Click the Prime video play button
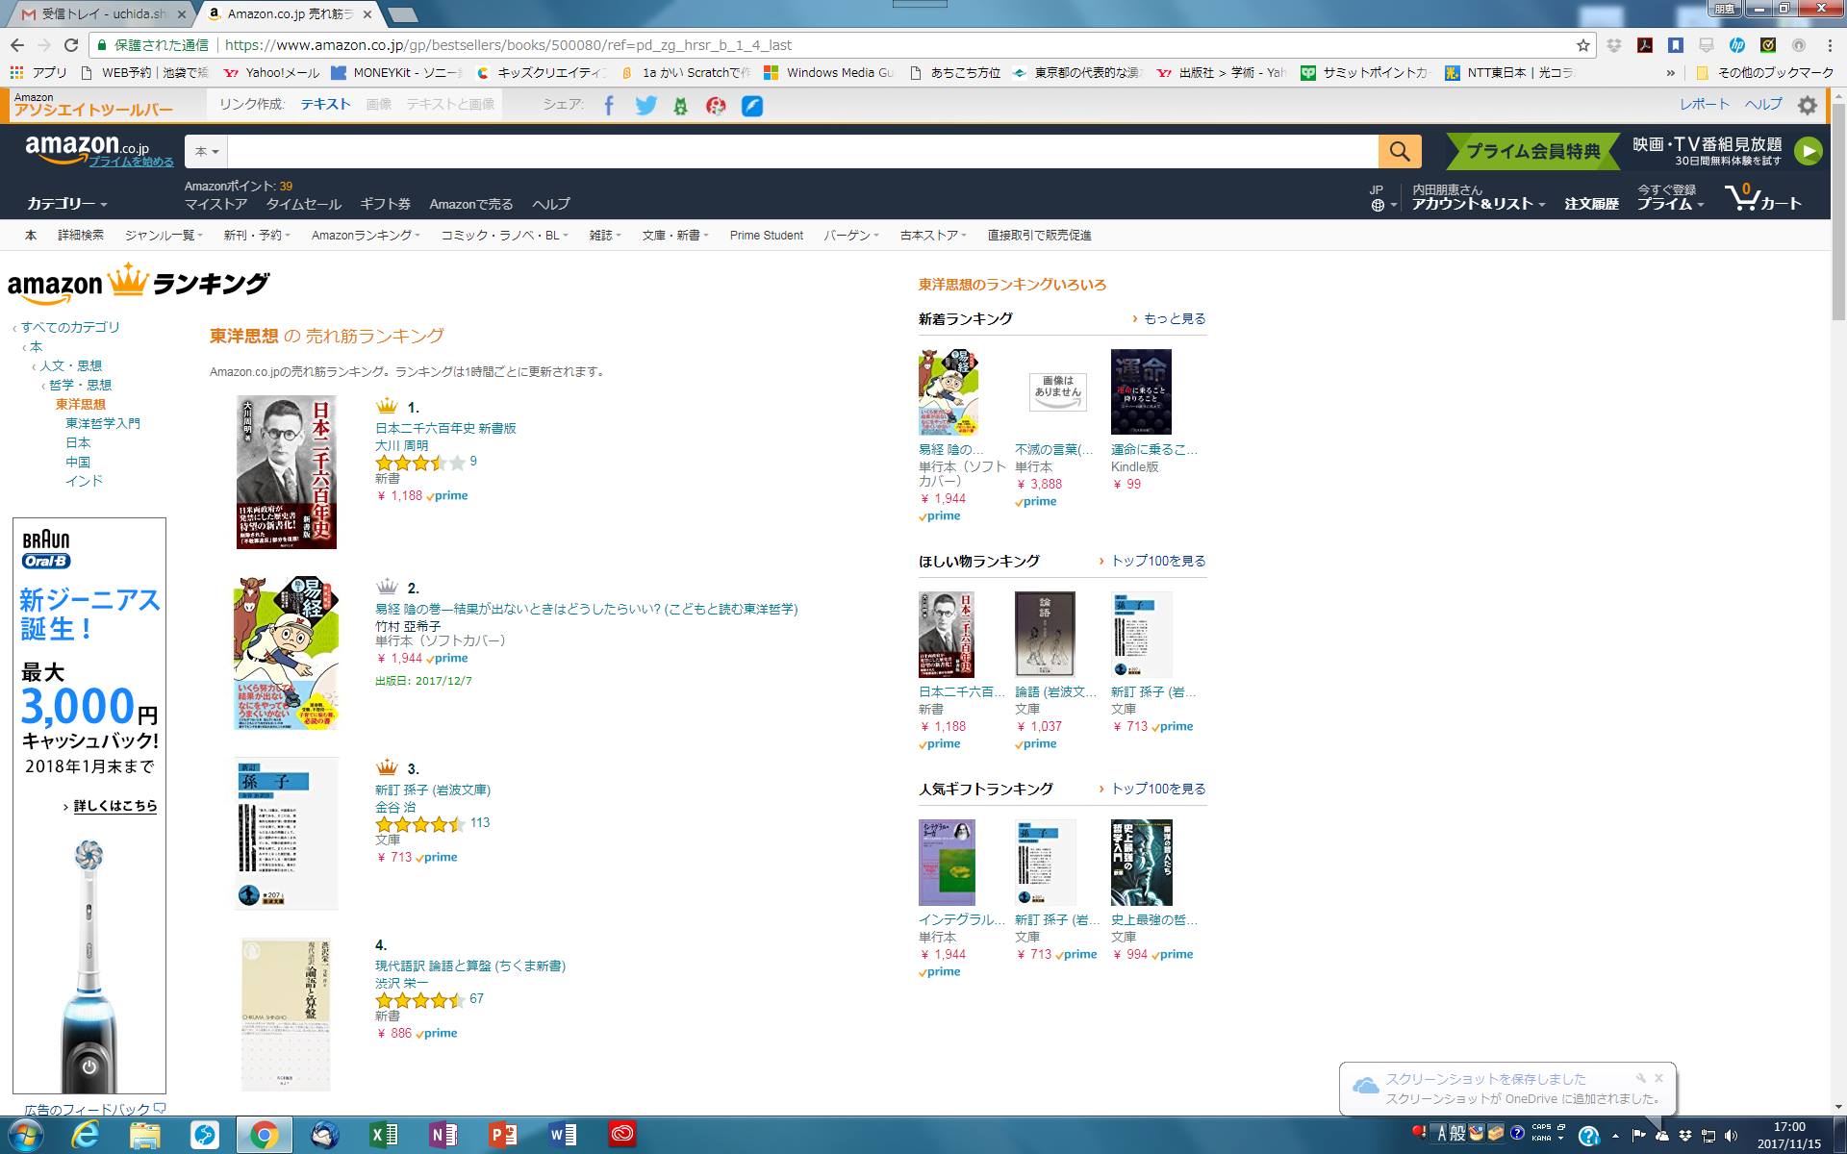The image size is (1847, 1154). pos(1809,151)
